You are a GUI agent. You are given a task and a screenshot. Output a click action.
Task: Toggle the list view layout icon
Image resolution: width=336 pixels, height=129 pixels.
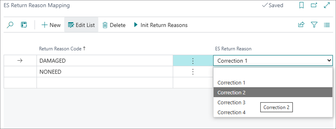tap(327, 25)
